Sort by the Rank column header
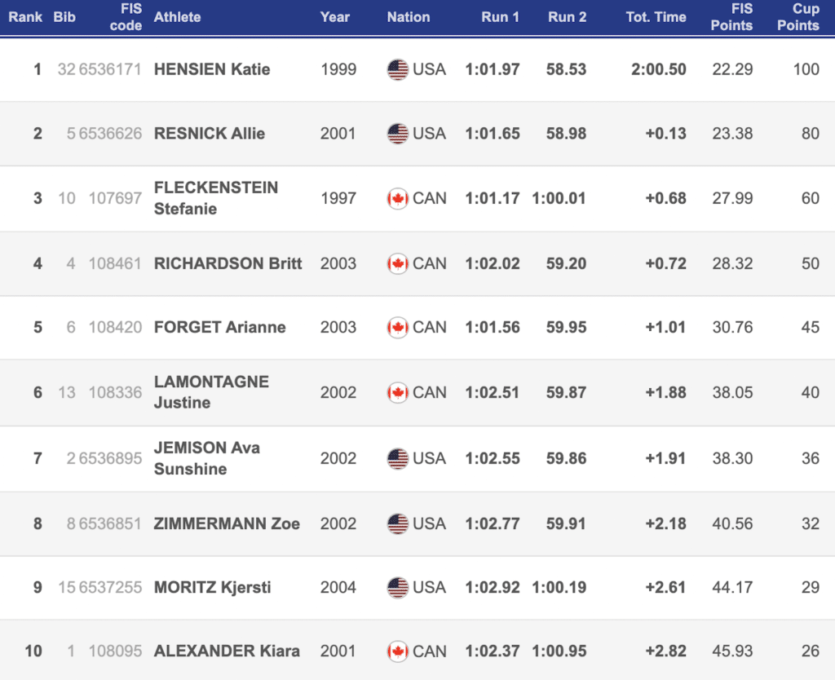 [x=25, y=17]
